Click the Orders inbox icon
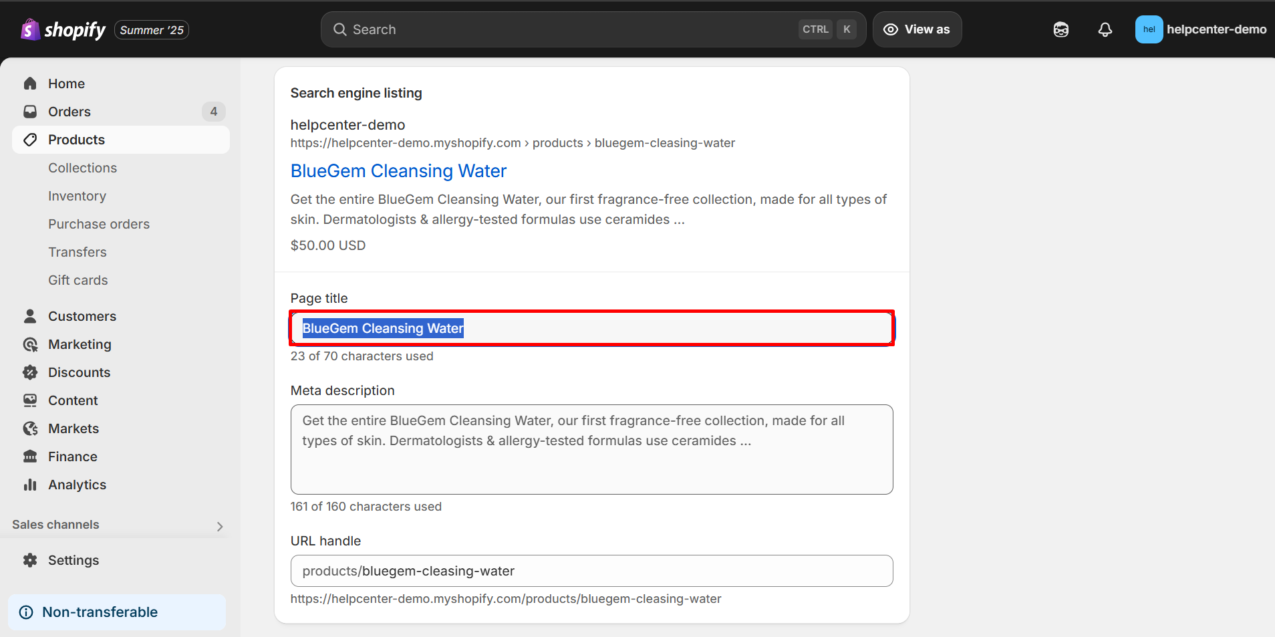Screen dimensions: 1275x637 tap(30, 112)
